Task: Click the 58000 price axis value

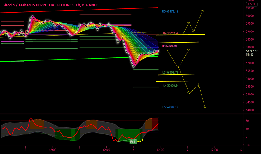Action: (x=250, y=47)
